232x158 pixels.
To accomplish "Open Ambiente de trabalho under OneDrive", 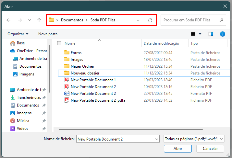I will (x=30, y=59).
